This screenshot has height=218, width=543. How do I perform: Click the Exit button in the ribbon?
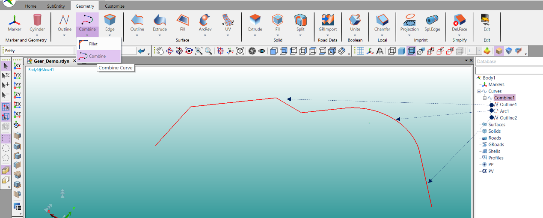(x=487, y=23)
